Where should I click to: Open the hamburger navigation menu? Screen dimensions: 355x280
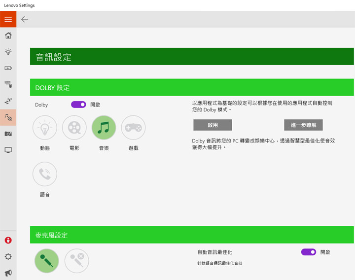coord(8,19)
